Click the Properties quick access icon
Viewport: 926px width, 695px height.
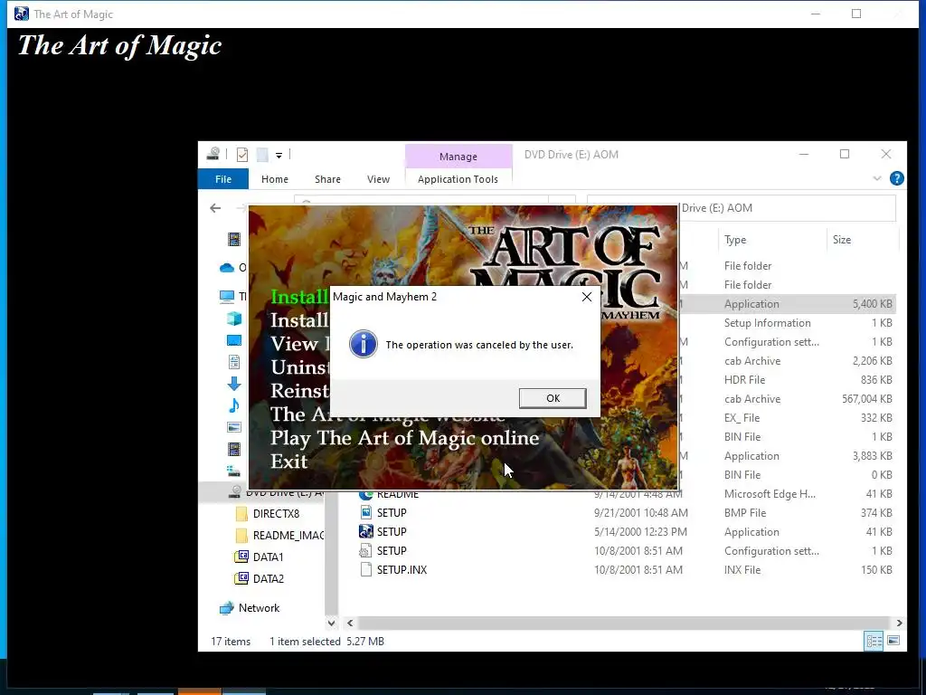242,155
